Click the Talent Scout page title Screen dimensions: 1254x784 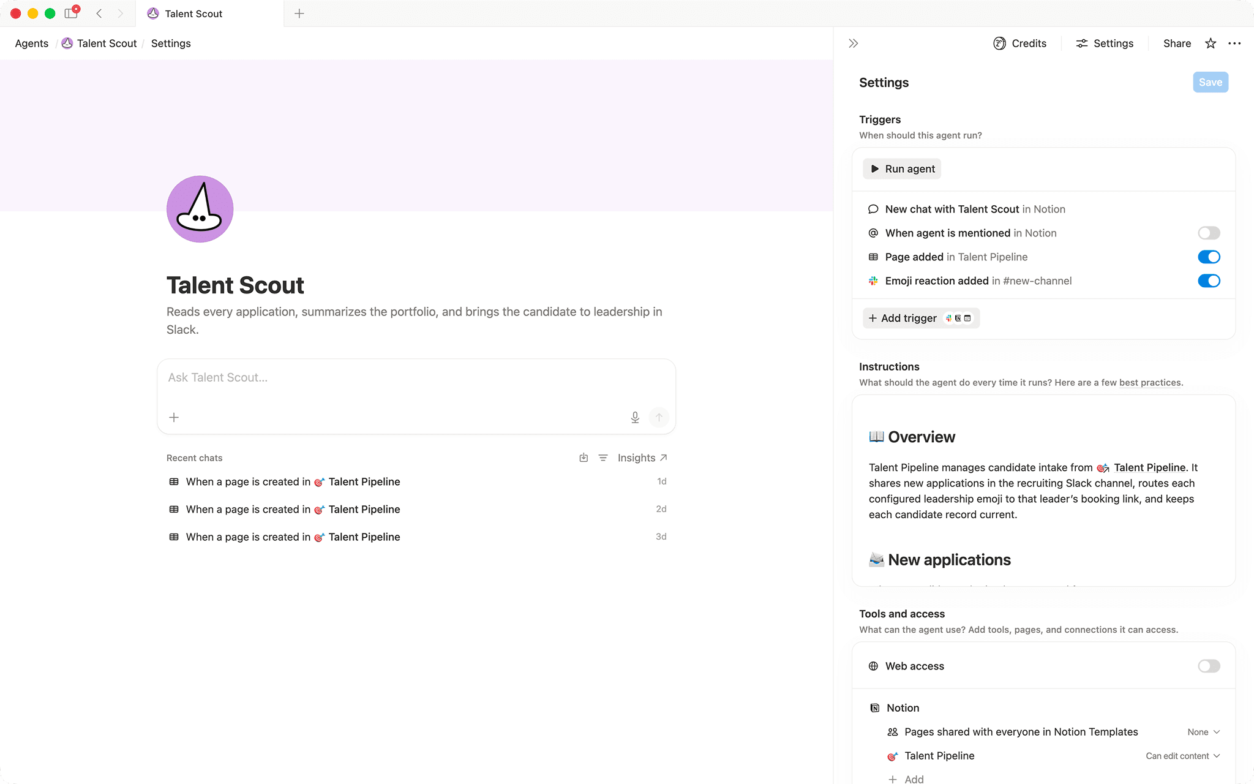click(x=235, y=285)
